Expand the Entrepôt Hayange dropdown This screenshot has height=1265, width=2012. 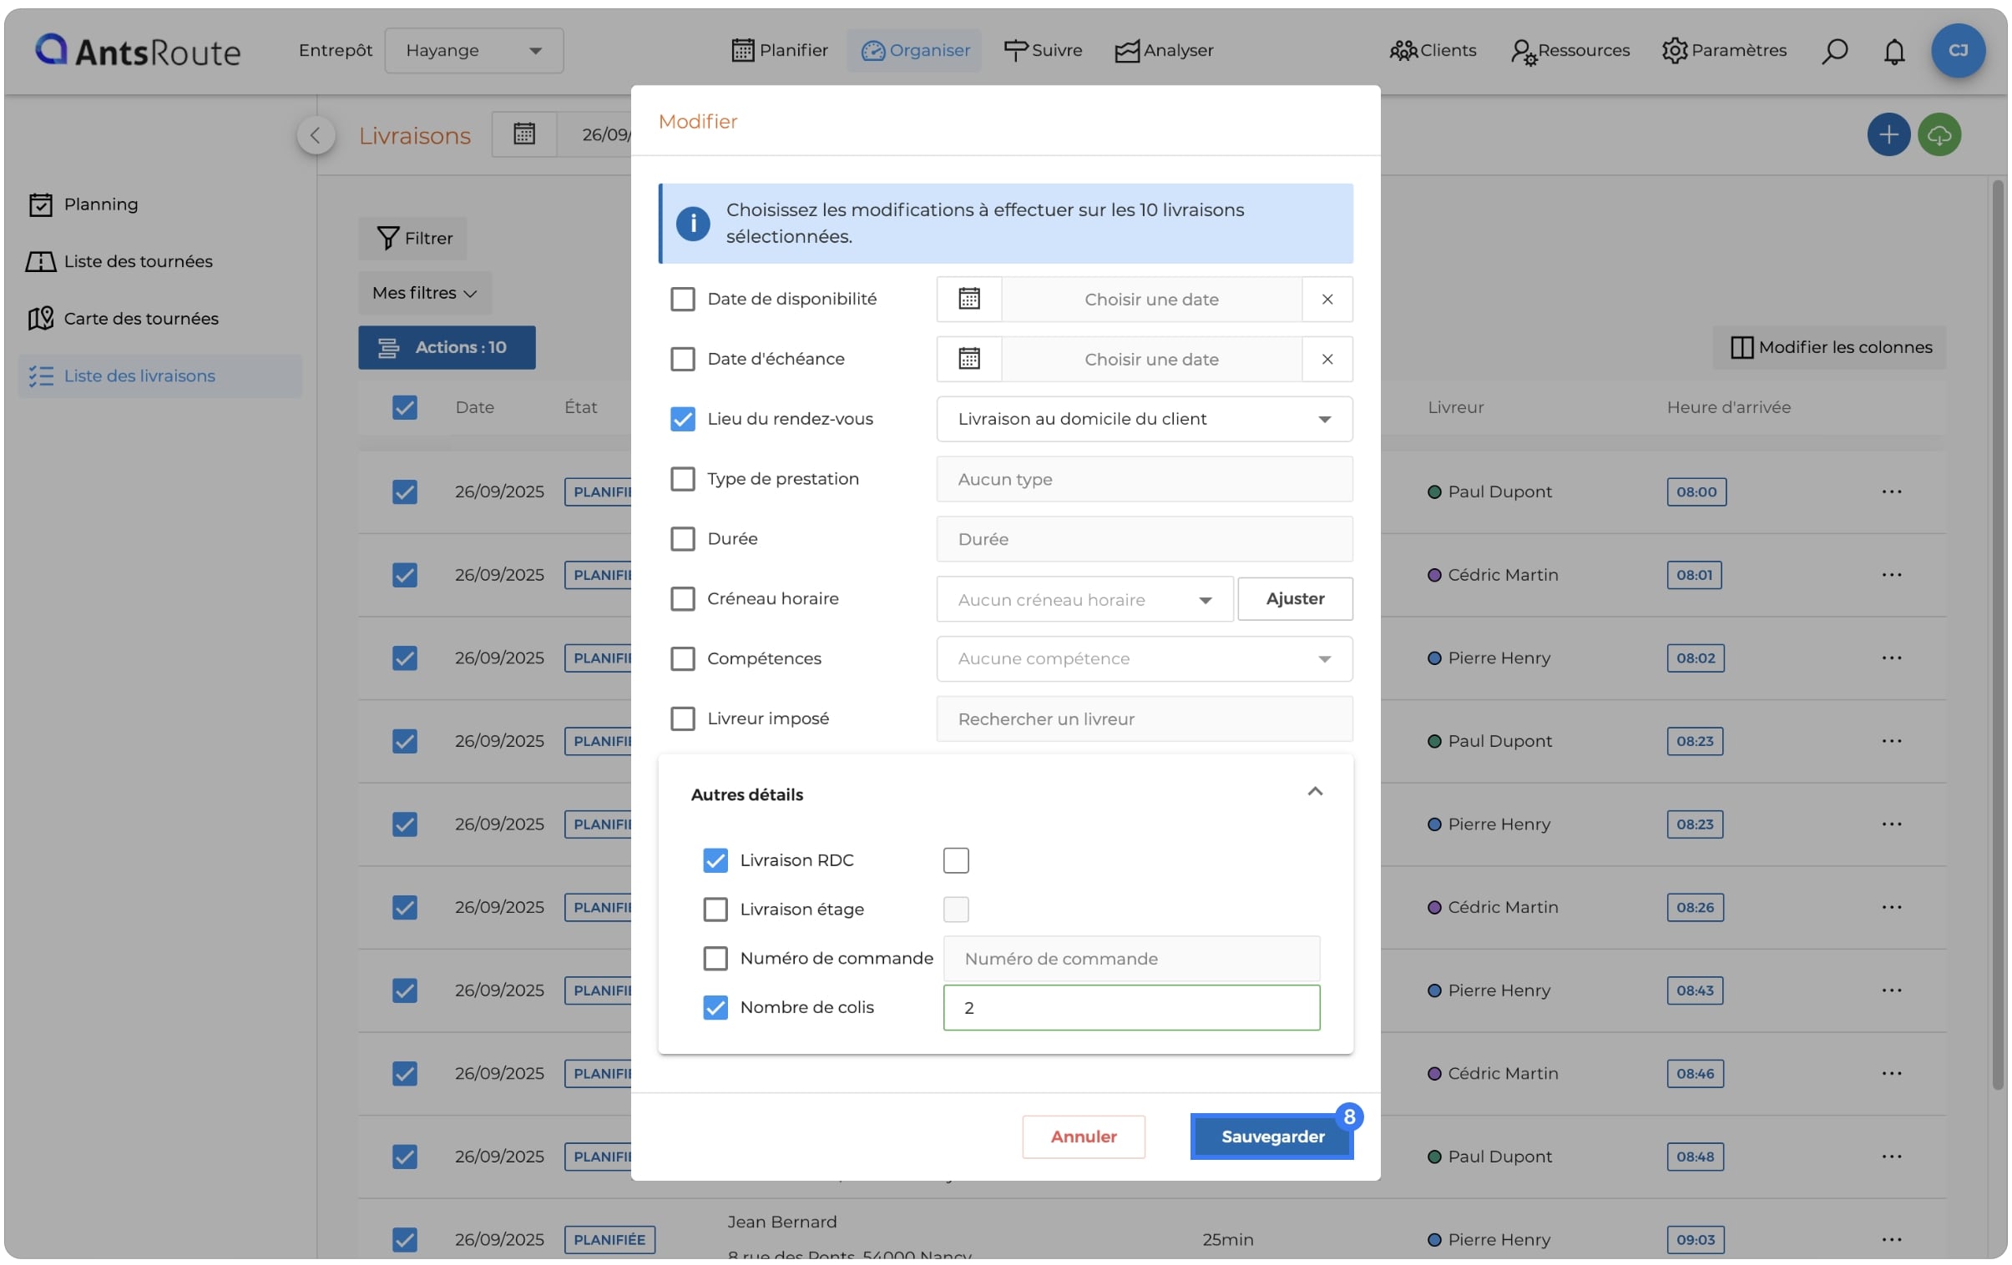[473, 51]
